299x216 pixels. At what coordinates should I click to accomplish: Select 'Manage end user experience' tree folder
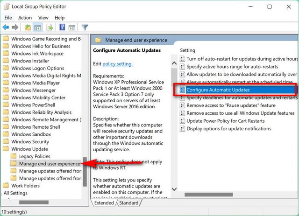[50, 164]
